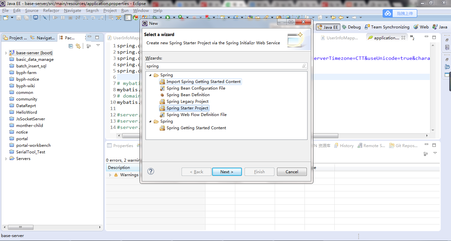This screenshot has width=451, height=241.
Task: Click the Resume debug toolbar icon
Action: (55, 17)
